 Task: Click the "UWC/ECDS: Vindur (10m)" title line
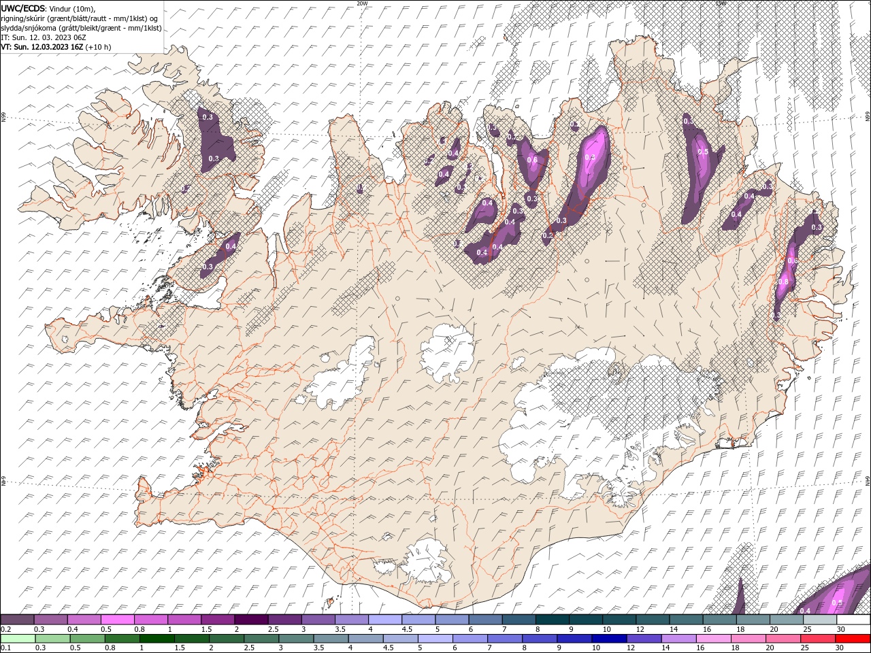(x=48, y=7)
